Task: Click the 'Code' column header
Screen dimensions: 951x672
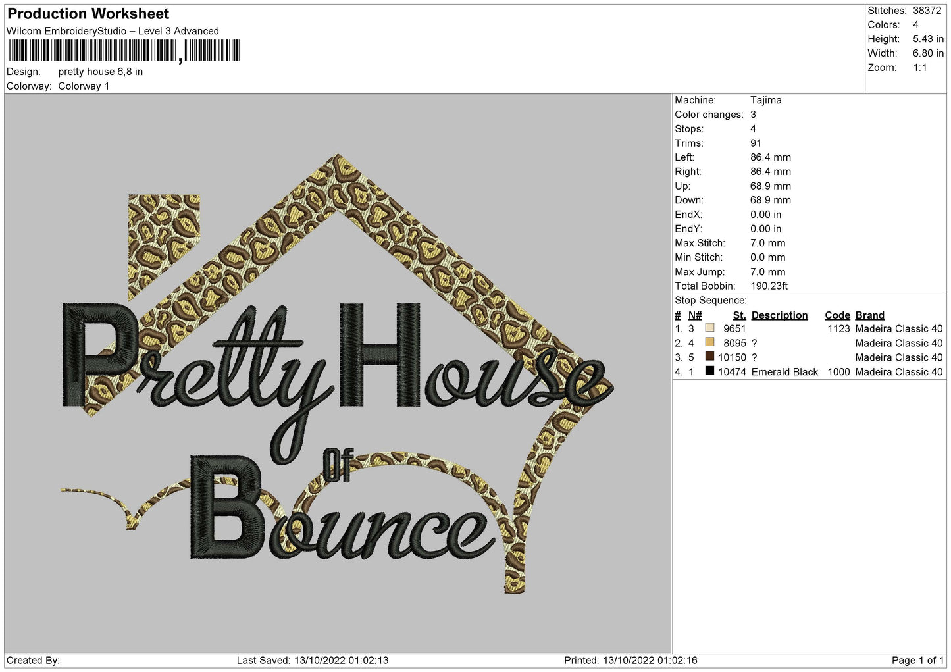Action: pyautogui.click(x=837, y=315)
